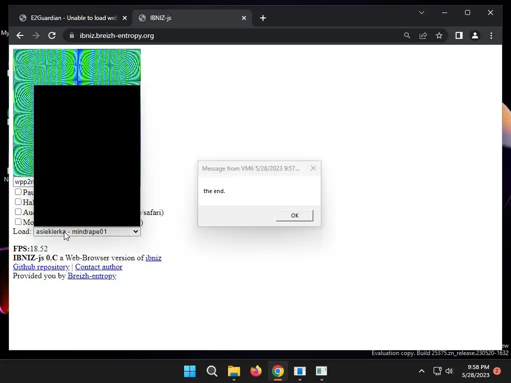Open the Load preset dropdown
Image resolution: width=511 pixels, height=383 pixels.
87,231
